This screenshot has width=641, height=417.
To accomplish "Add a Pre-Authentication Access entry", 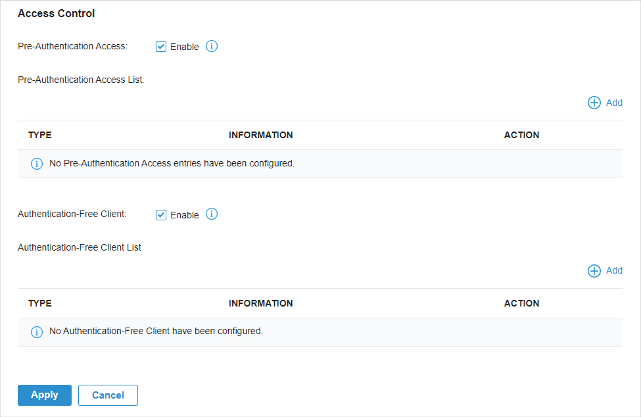I will pos(605,103).
